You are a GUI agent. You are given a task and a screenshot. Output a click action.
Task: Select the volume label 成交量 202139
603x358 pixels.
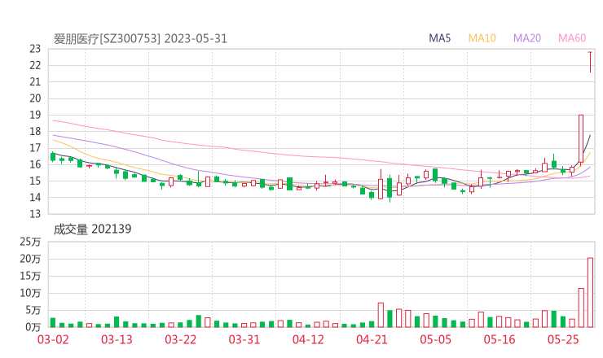click(x=92, y=229)
